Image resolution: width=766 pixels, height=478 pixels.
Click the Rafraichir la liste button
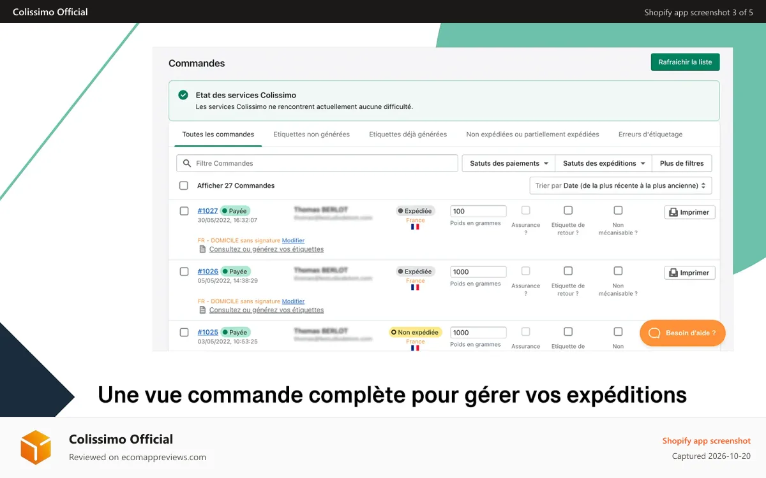[686, 62]
